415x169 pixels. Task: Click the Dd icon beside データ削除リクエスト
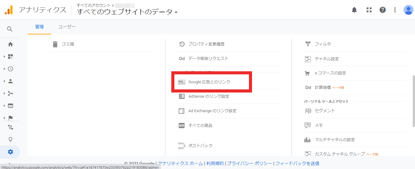click(x=182, y=58)
